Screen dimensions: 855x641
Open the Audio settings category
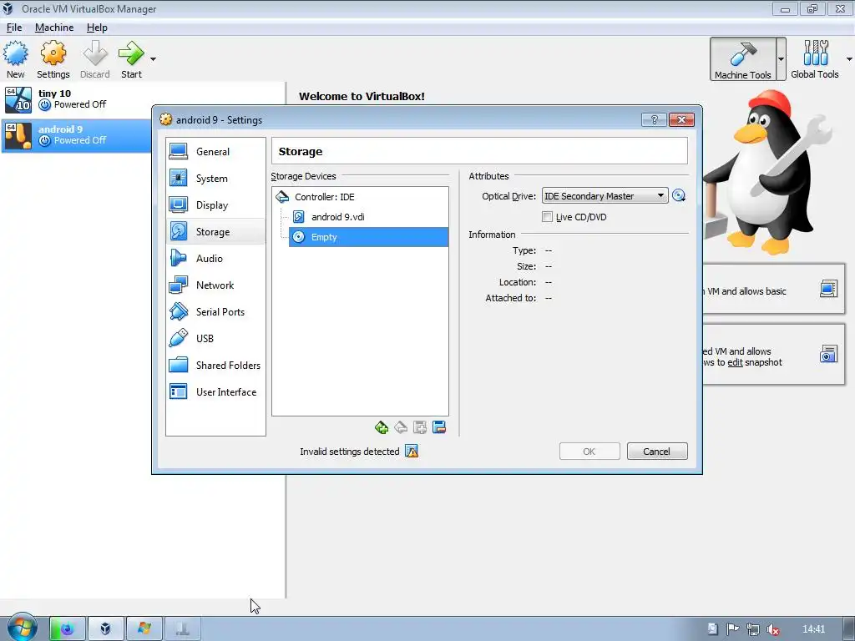click(215, 259)
